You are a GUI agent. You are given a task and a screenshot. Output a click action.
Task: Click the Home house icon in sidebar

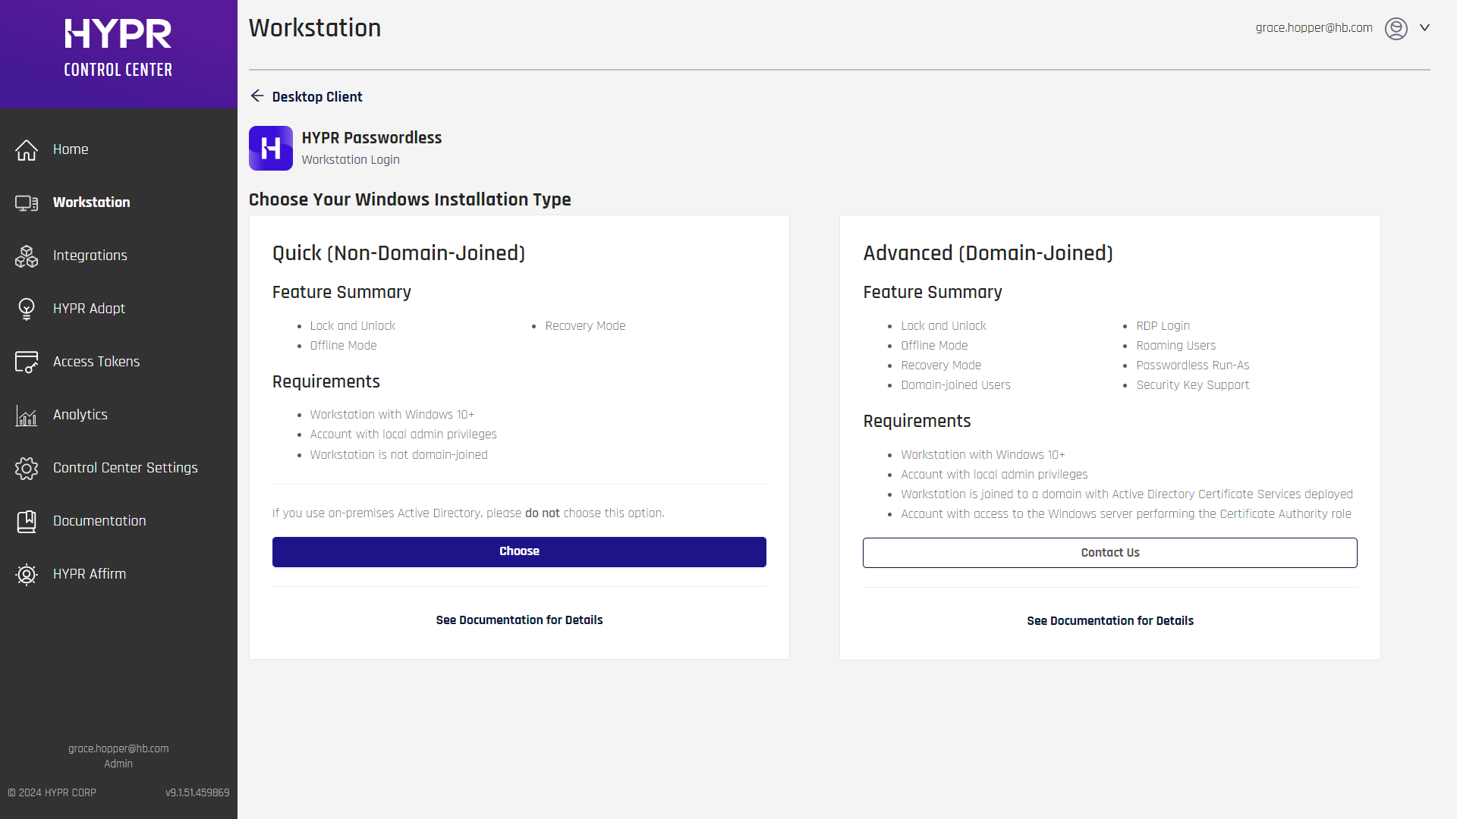pyautogui.click(x=27, y=150)
